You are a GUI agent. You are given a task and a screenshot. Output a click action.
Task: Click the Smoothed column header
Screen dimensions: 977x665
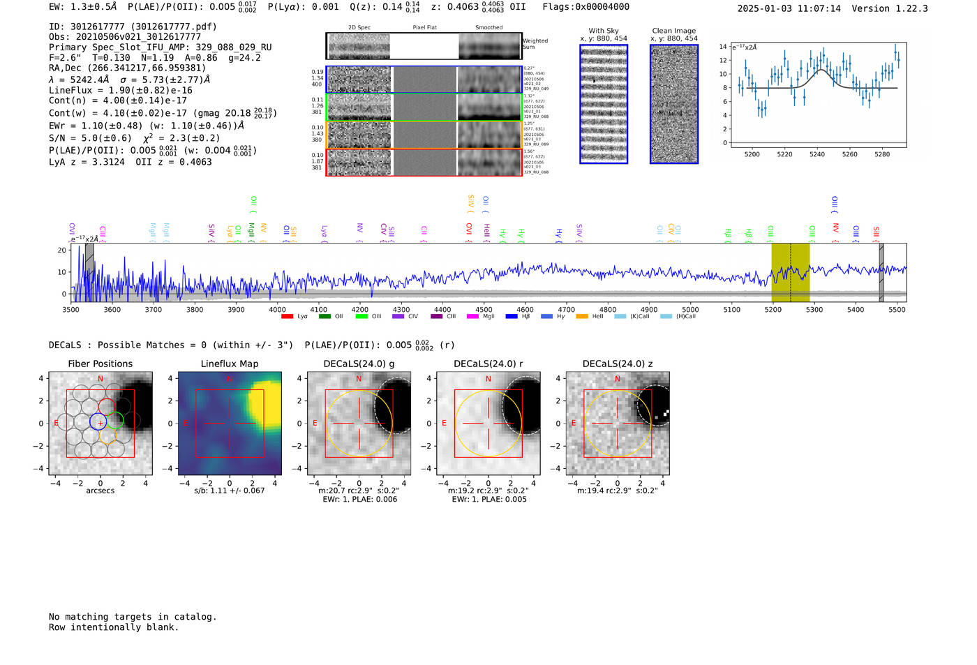489,28
